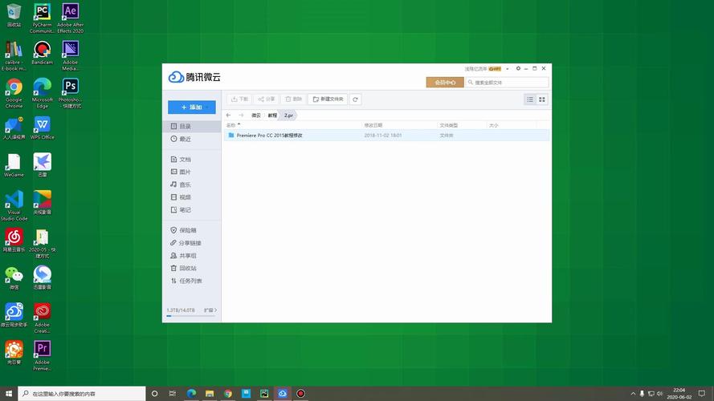Screen dimensions: 714x401
Task: Open Adobe Premiere Pro desktop icon
Action: coord(42,356)
